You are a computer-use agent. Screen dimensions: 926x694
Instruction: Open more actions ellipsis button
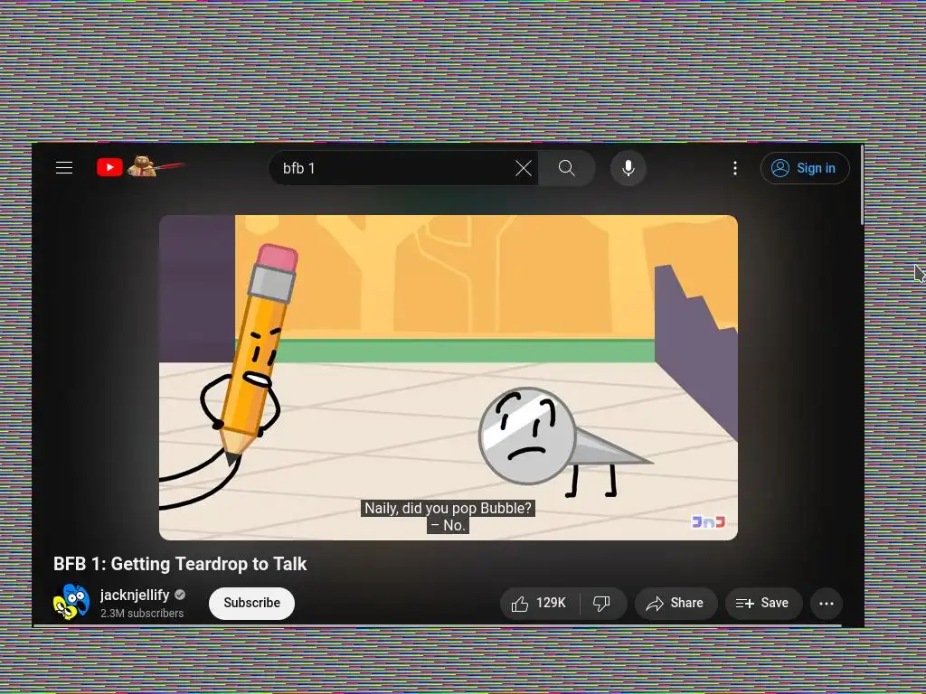click(827, 603)
